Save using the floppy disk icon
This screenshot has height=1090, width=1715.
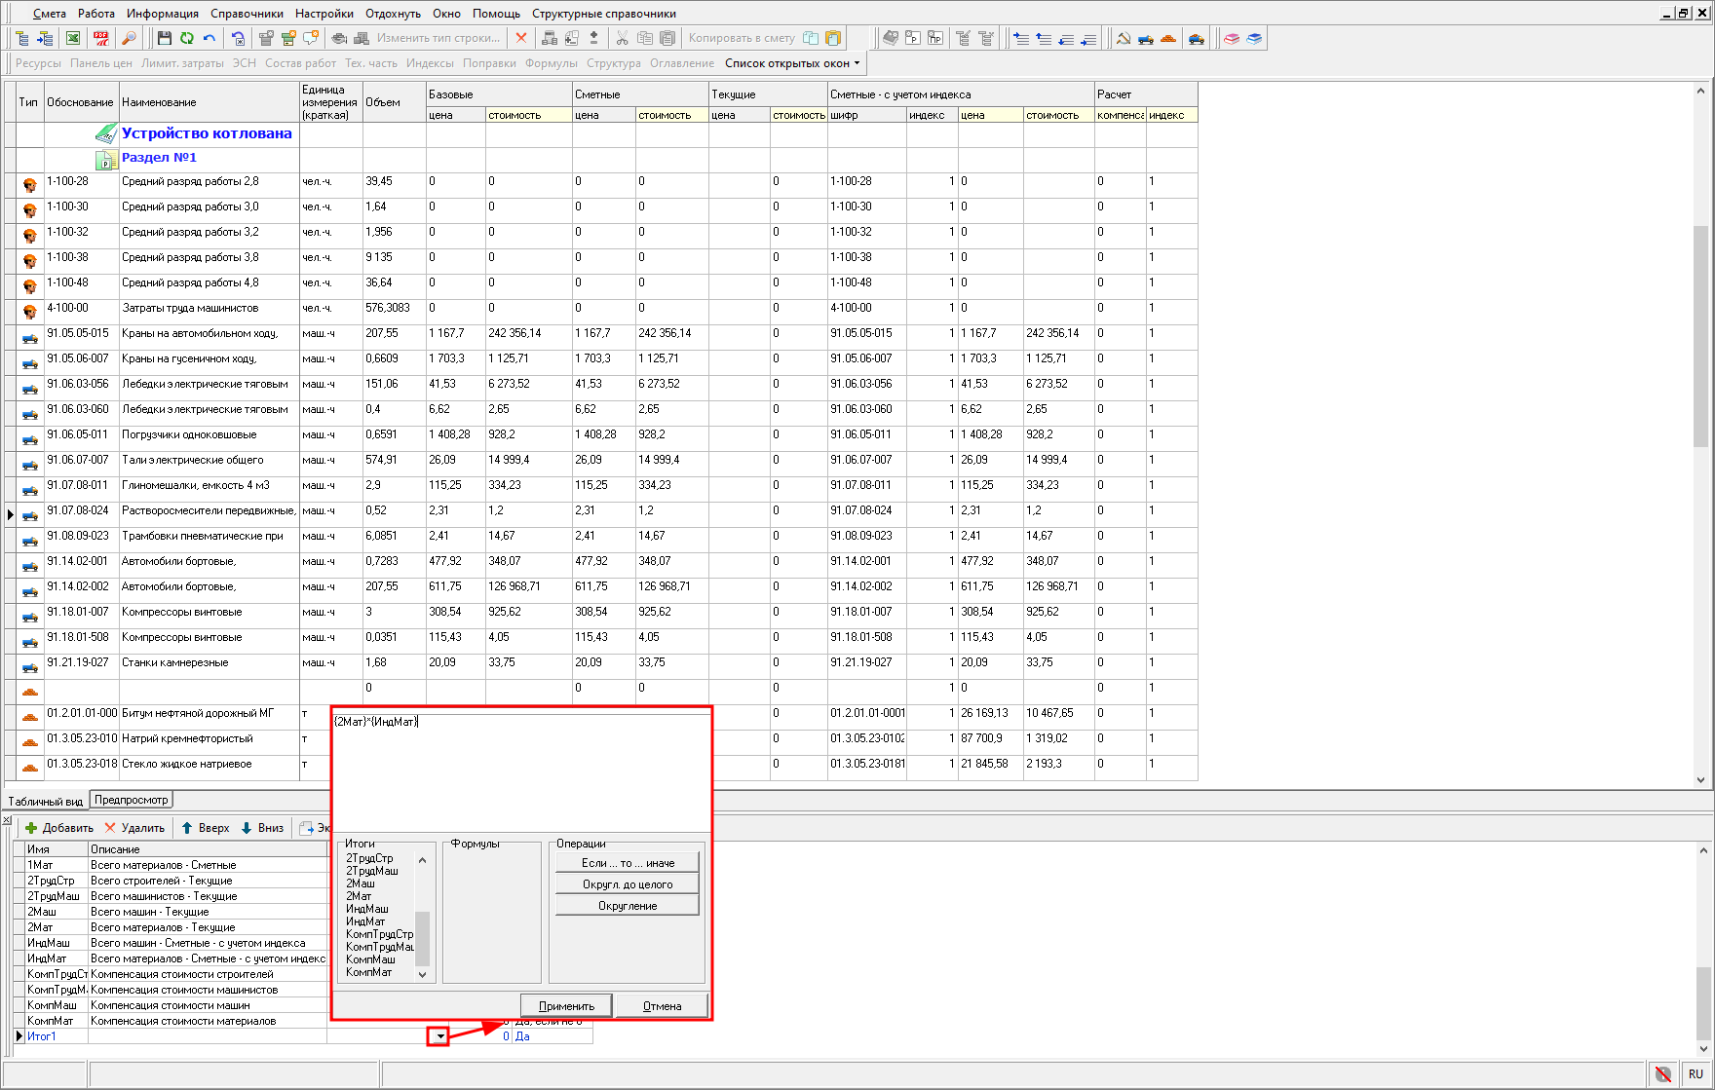164,38
